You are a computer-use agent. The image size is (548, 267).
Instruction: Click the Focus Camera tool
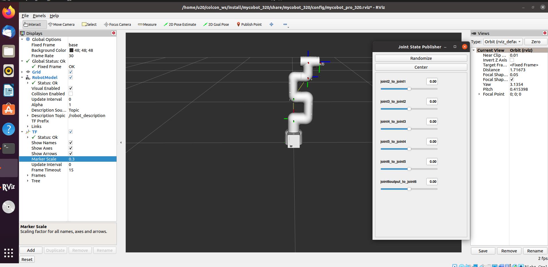(117, 24)
